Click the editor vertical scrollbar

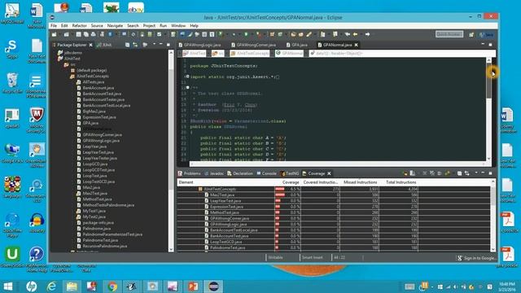pyautogui.click(x=488, y=110)
